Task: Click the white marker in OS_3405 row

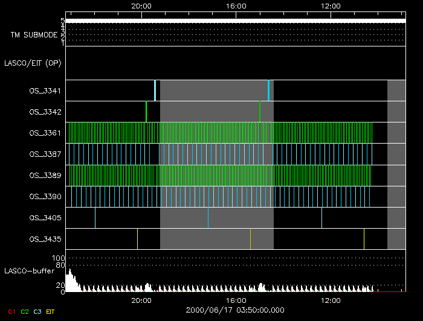Action: tap(95, 218)
